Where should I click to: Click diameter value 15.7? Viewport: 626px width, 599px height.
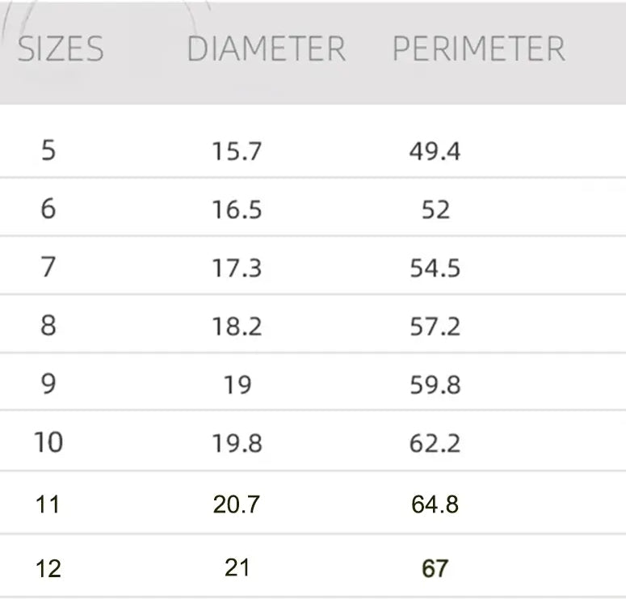pos(237,151)
